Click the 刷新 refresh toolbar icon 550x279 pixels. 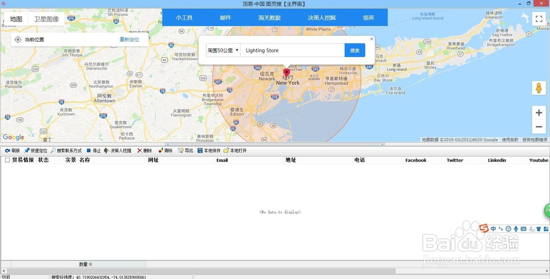[7, 150]
